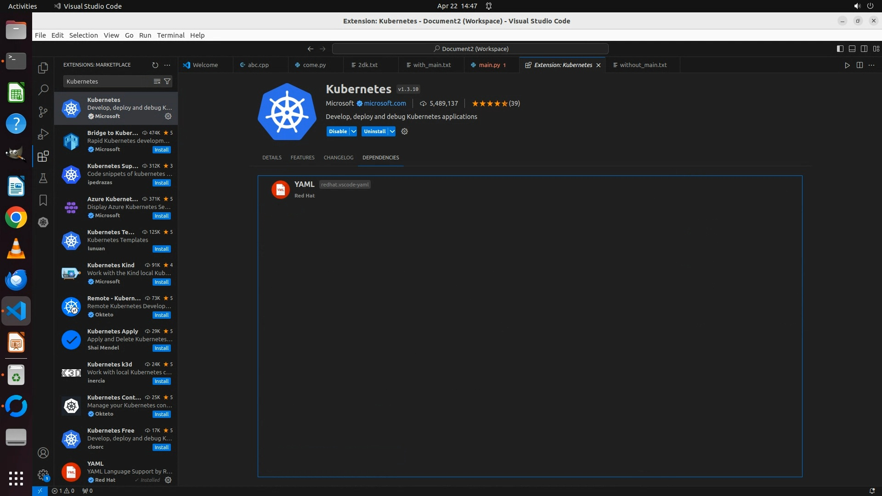Toggle the bottom panel layout

click(x=852, y=49)
